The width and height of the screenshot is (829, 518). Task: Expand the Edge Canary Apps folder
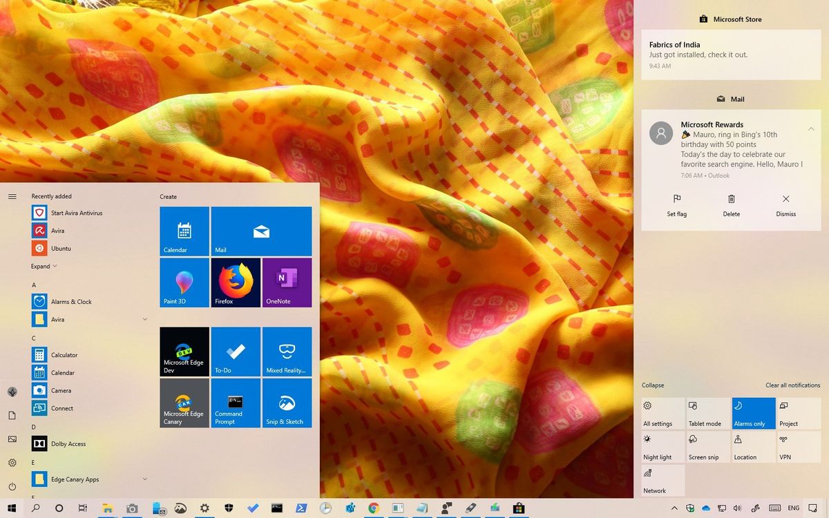[x=144, y=479]
